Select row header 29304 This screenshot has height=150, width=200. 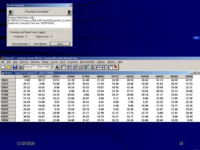tap(8, 91)
